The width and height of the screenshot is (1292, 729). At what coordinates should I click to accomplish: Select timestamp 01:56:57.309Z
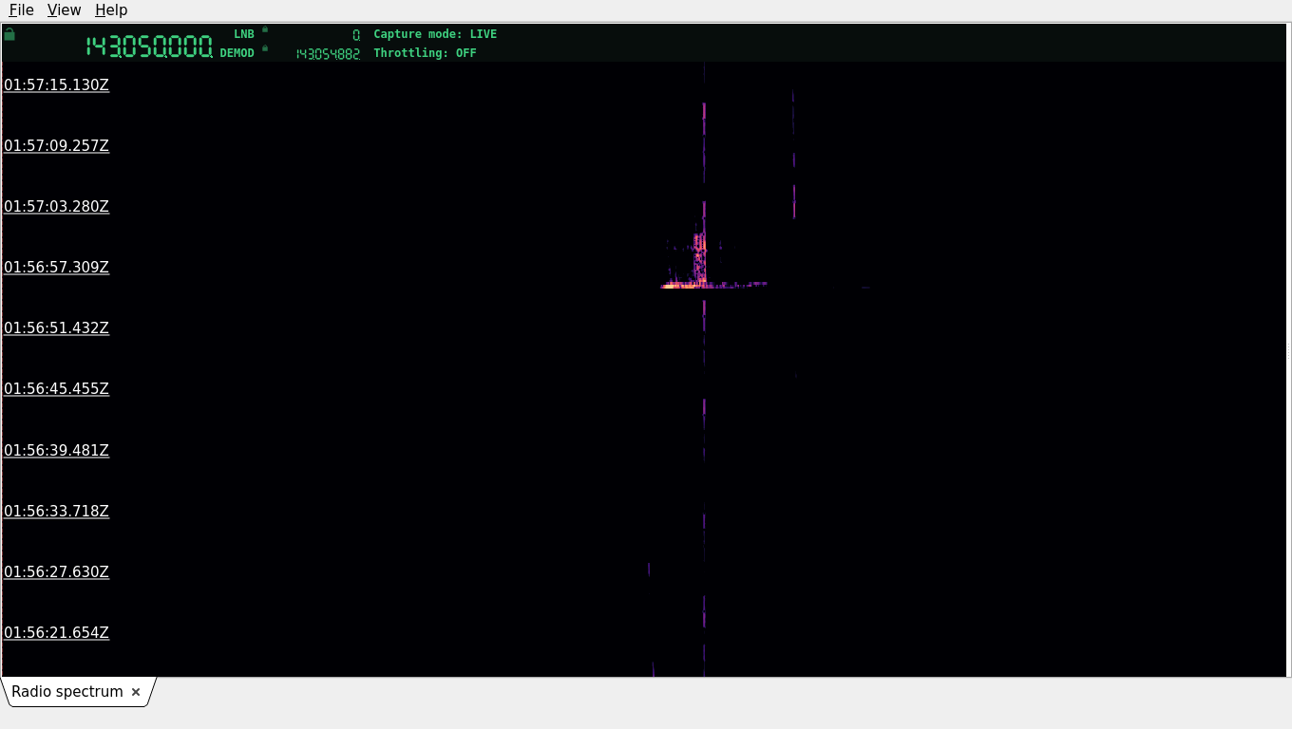[x=56, y=268]
